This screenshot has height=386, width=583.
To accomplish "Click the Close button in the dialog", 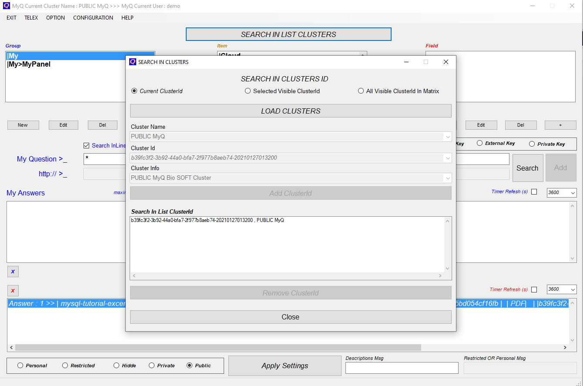I will click(291, 317).
